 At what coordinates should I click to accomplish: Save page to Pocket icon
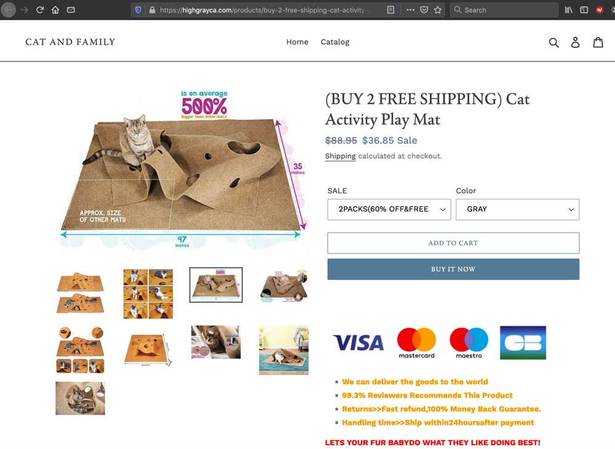pyautogui.click(x=424, y=10)
